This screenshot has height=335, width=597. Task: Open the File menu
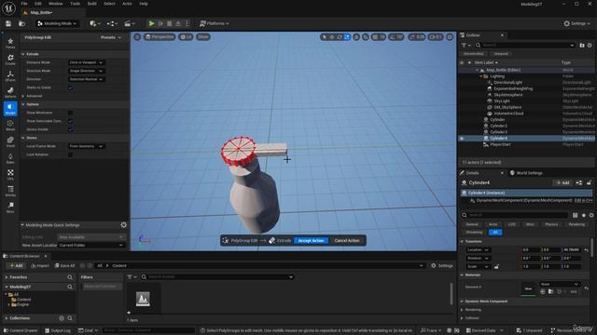(x=24, y=4)
